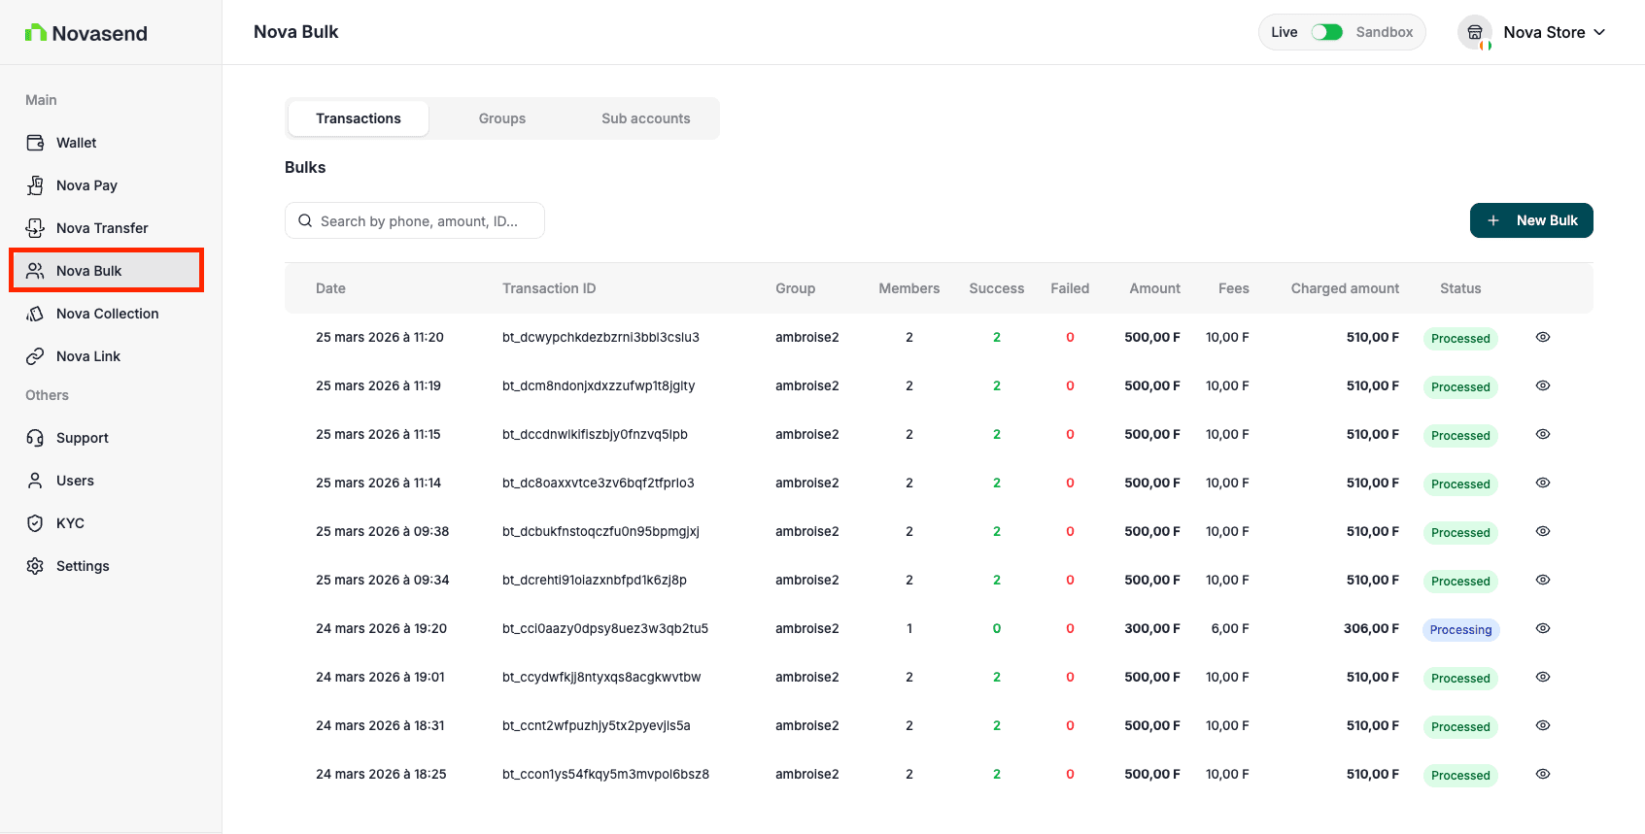Screen dimensions: 1645x834
Task: Select transaction ID bt_dcbukfnstoqczfu0n95bpmgjxj
Action: pyautogui.click(x=600, y=531)
